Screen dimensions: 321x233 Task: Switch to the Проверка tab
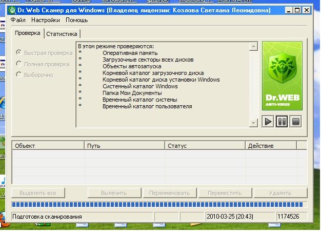click(28, 33)
